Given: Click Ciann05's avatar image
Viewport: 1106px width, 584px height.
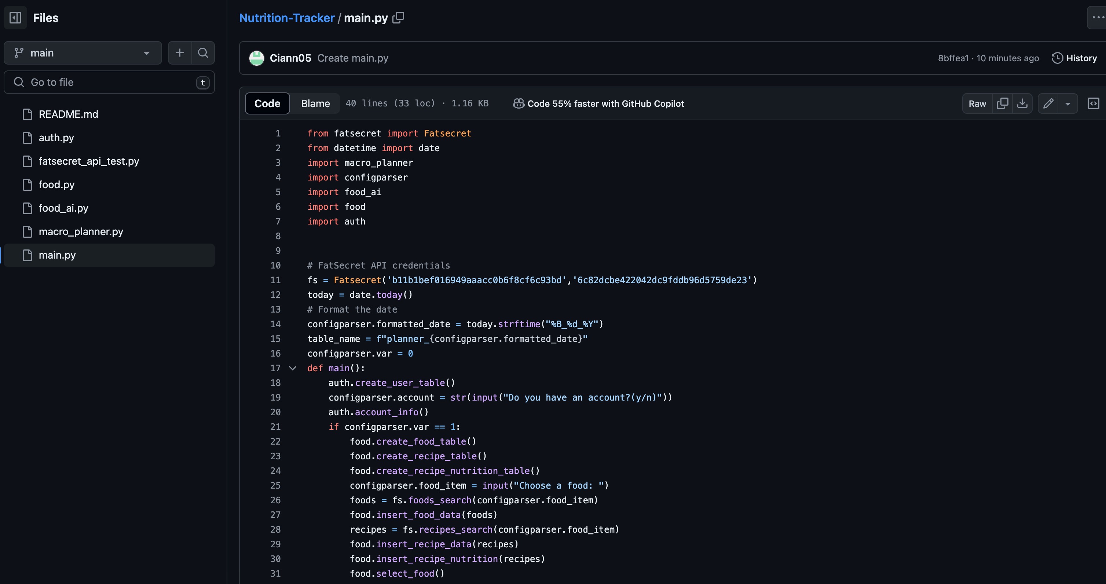Looking at the screenshot, I should [x=256, y=58].
